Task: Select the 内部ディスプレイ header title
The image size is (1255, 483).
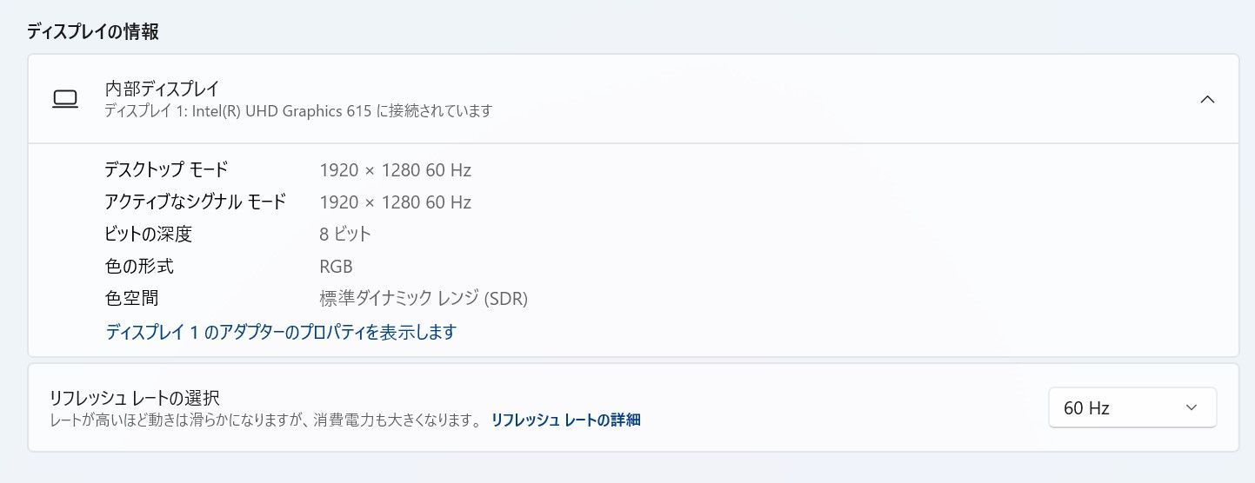Action: (x=162, y=88)
